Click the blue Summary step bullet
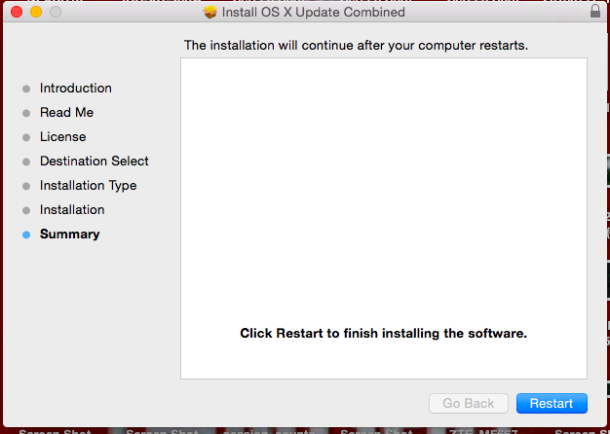 pyautogui.click(x=26, y=235)
